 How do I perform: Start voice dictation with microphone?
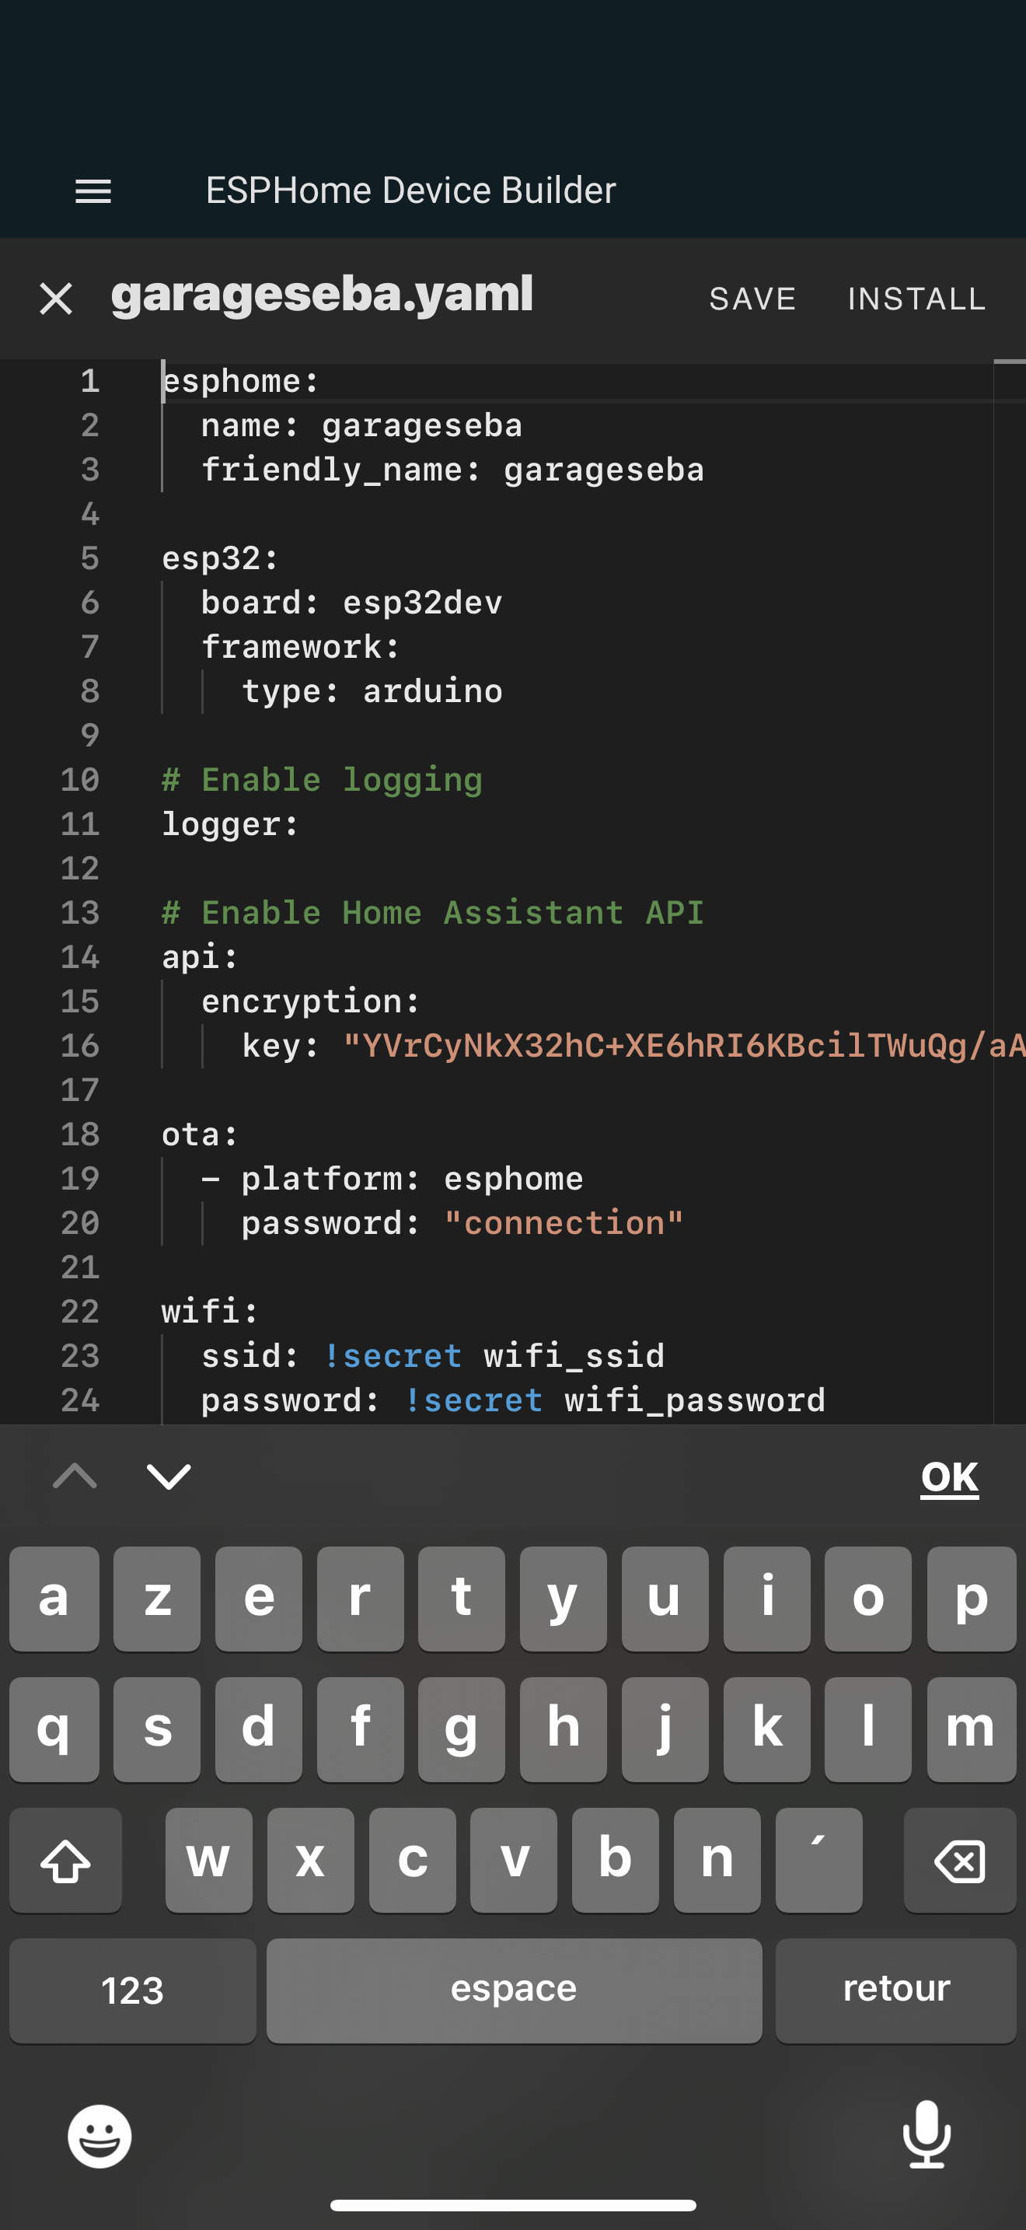pyautogui.click(x=927, y=2135)
